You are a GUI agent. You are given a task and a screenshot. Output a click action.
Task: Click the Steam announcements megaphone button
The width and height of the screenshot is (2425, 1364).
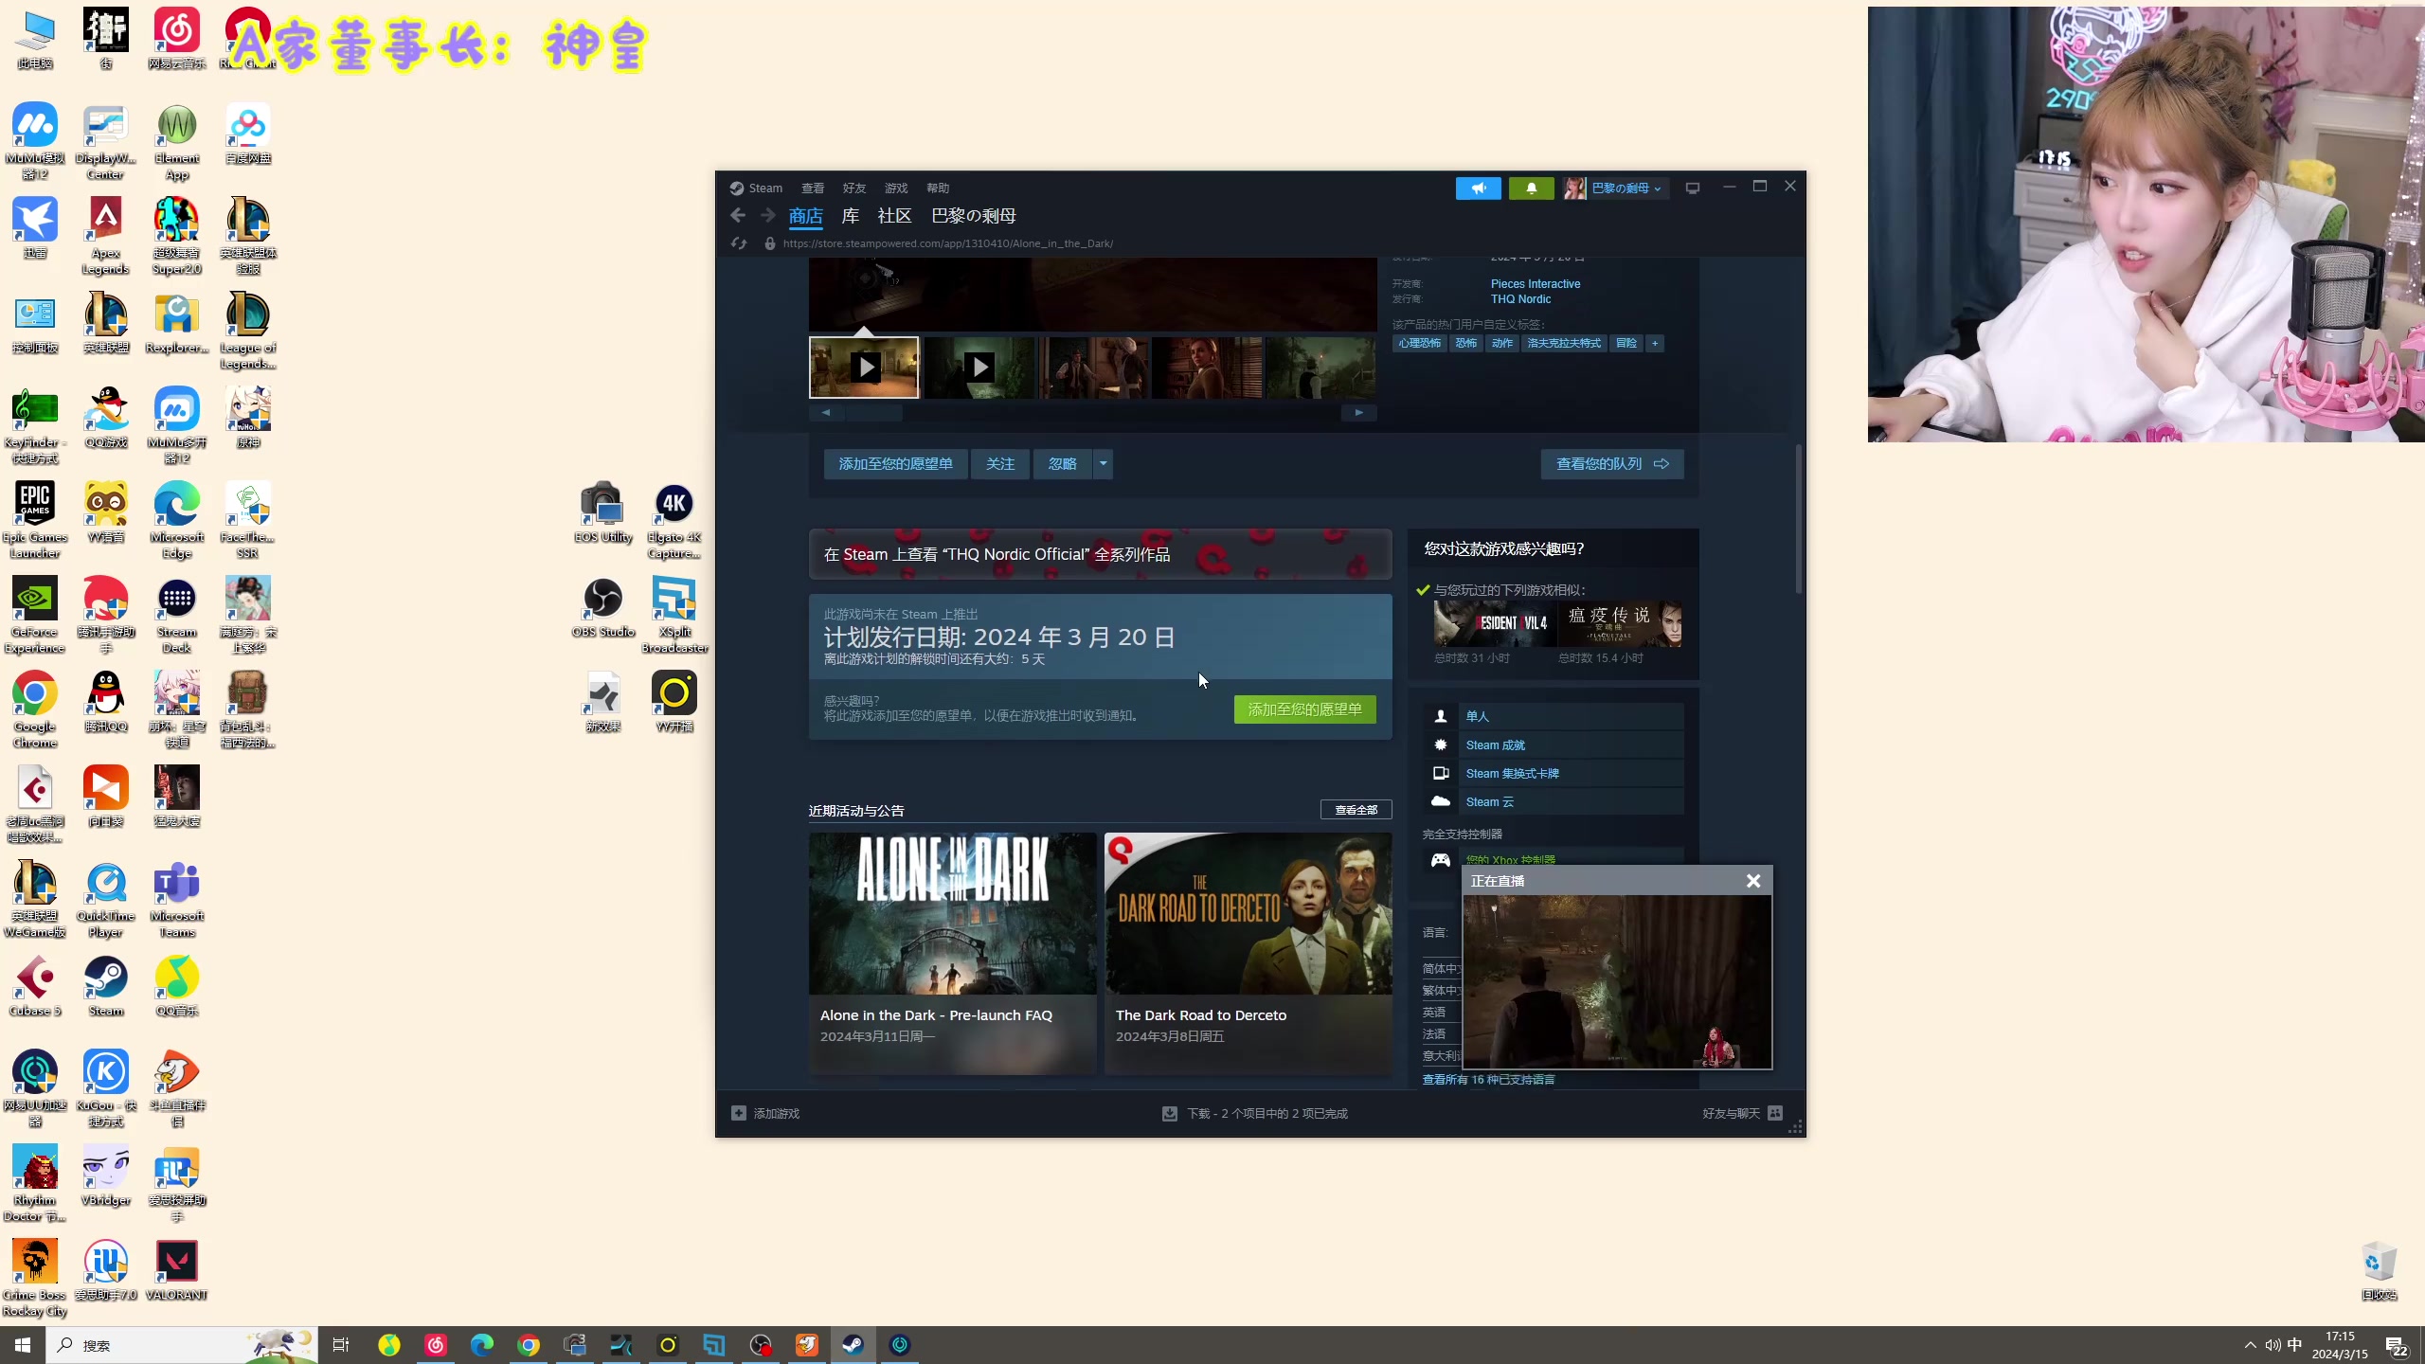coord(1478,188)
